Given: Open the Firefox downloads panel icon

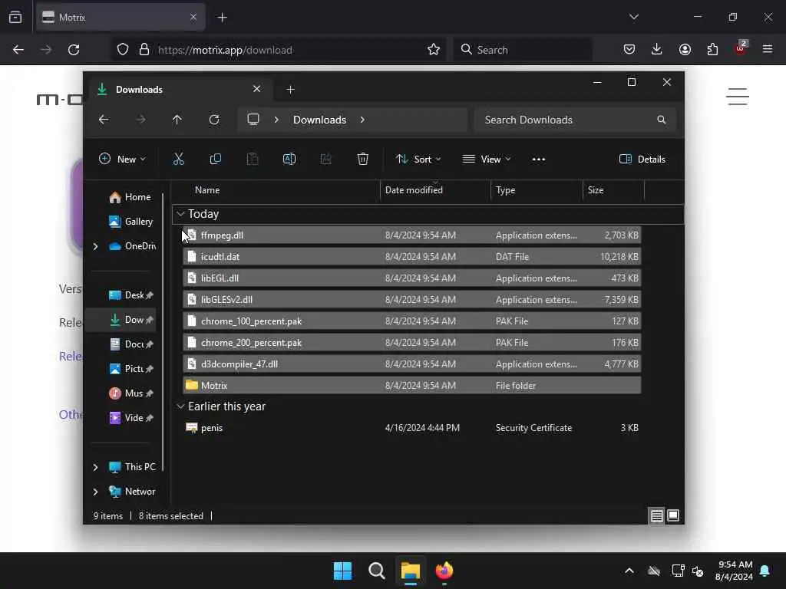Looking at the screenshot, I should pyautogui.click(x=657, y=50).
